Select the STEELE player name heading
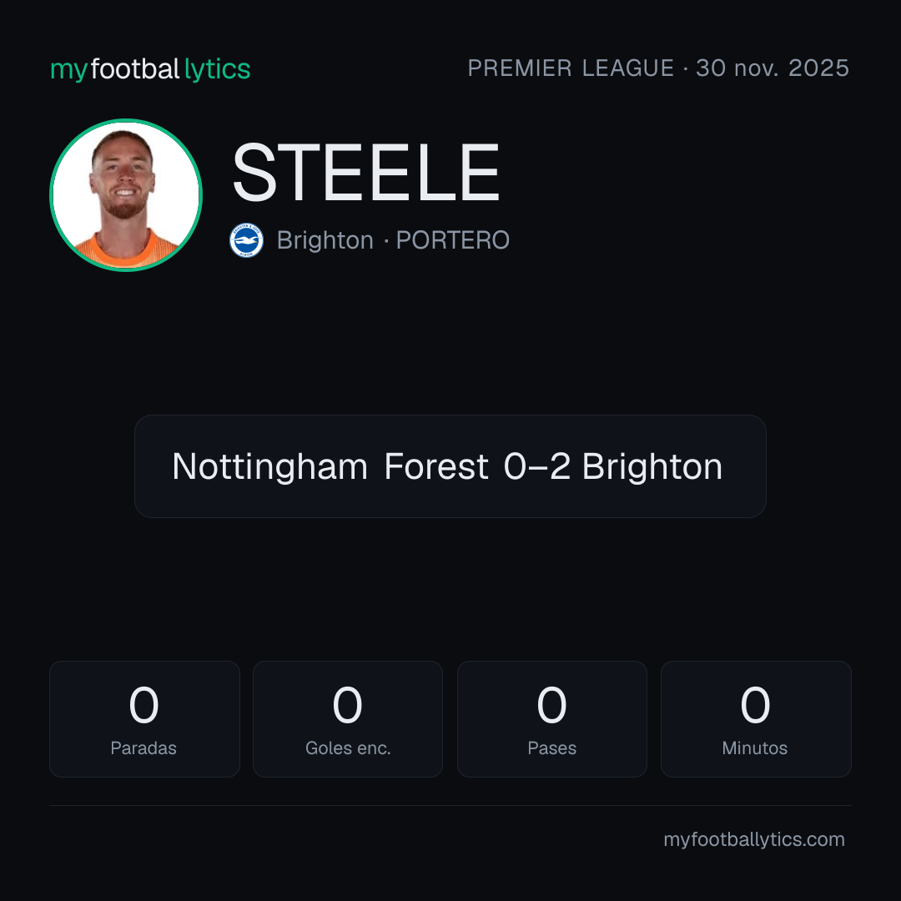901x901 pixels. [366, 173]
